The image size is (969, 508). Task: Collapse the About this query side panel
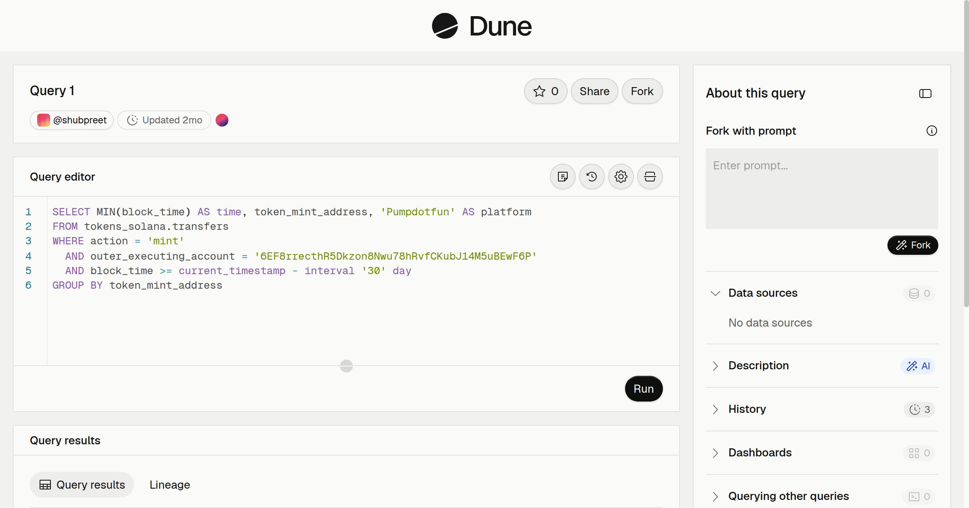click(925, 94)
